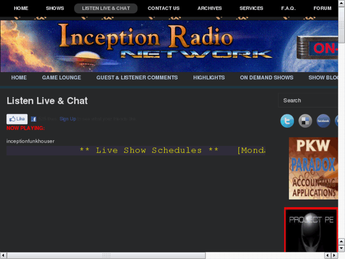Viewport: 345px width, 259px height.
Task: Click the NOW PLAYING label
Action: point(26,128)
